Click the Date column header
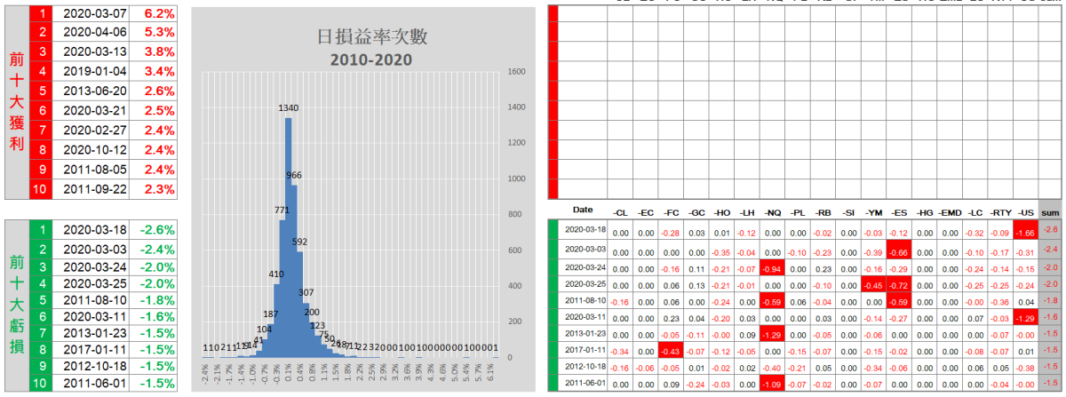Viewport: 1066px width, 397px height. [583, 210]
